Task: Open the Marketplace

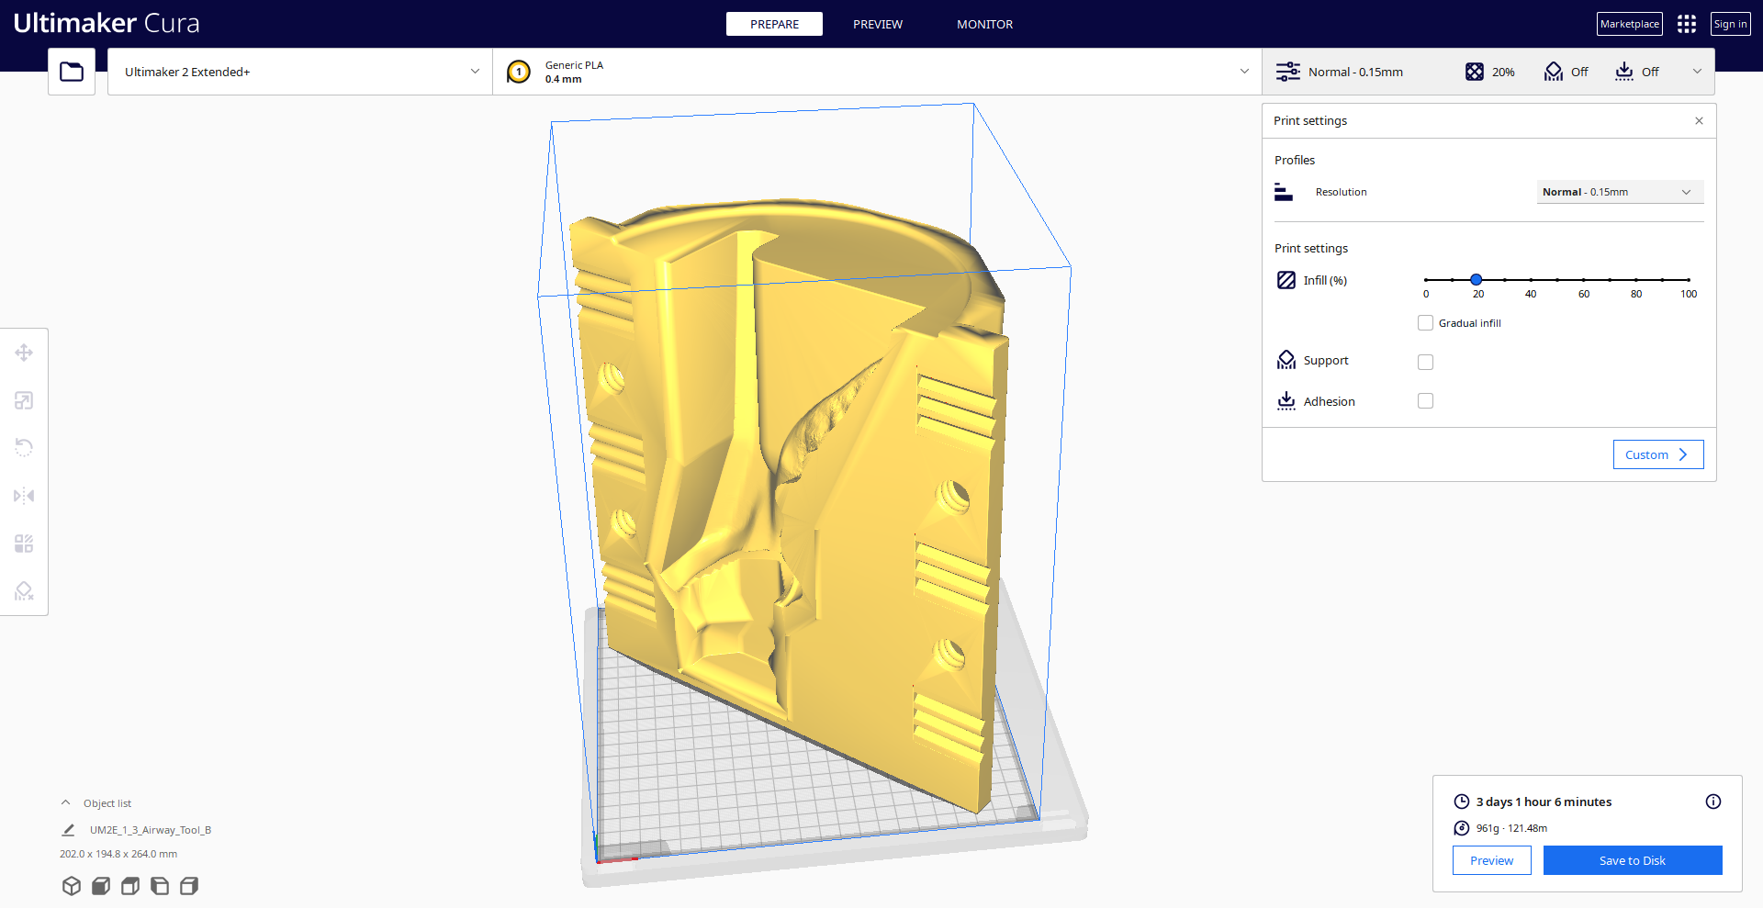Action: click(x=1630, y=24)
